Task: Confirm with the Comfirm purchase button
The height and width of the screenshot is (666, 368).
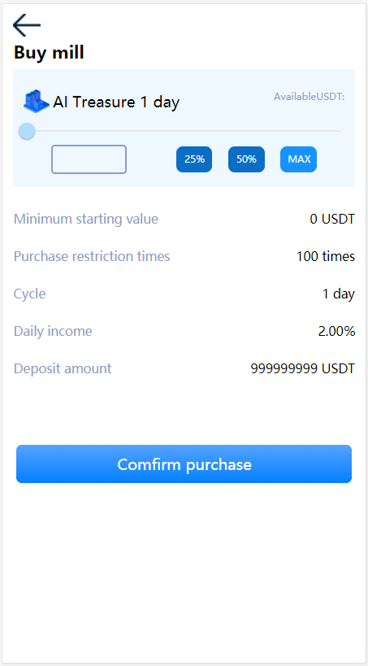Action: (x=184, y=464)
